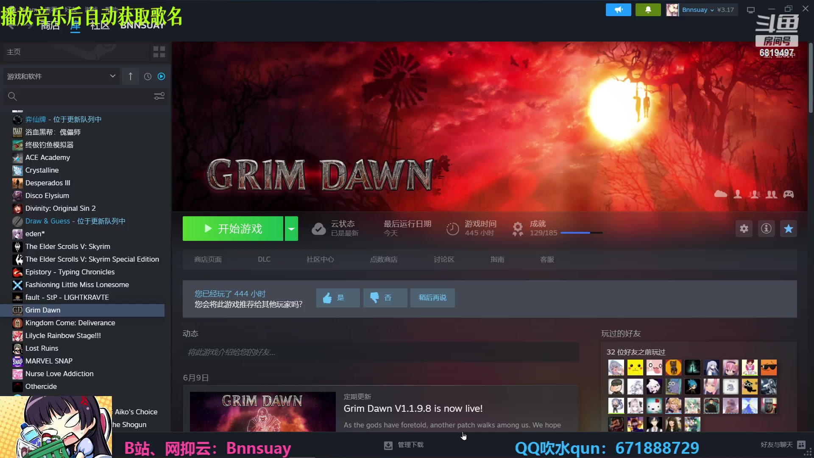Toggle favorite star for Grim Dawn
Screen dimensions: 814x458
789,229
